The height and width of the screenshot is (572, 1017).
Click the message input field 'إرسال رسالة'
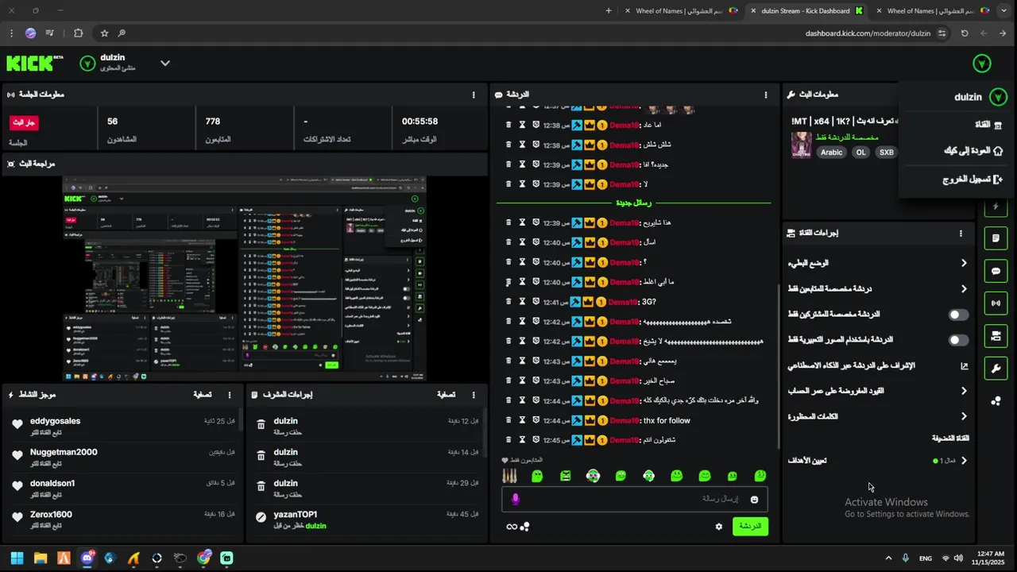(x=634, y=499)
